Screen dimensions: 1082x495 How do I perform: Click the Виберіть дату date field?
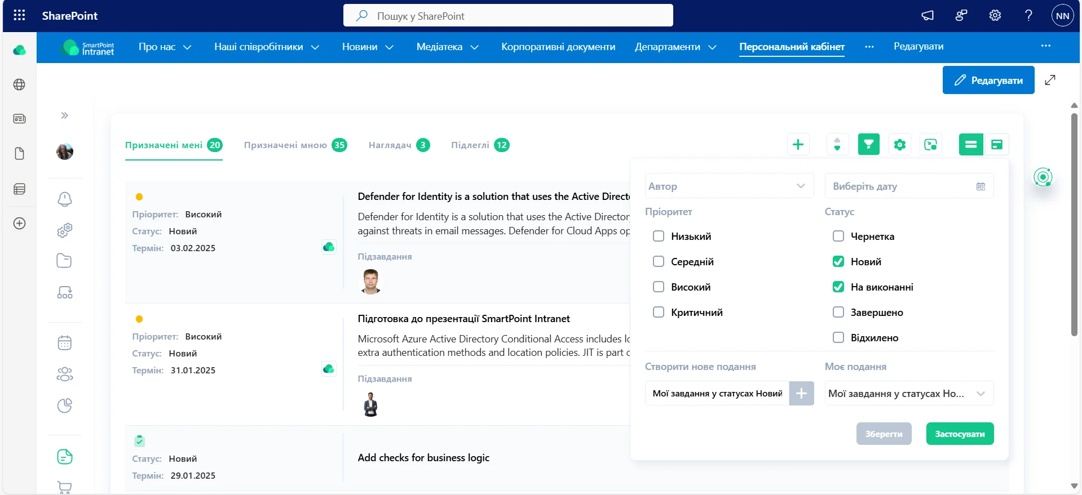(x=909, y=186)
